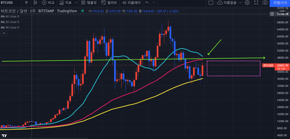
Task: Open 템플릿 indicator templates
Action: [89, 3]
